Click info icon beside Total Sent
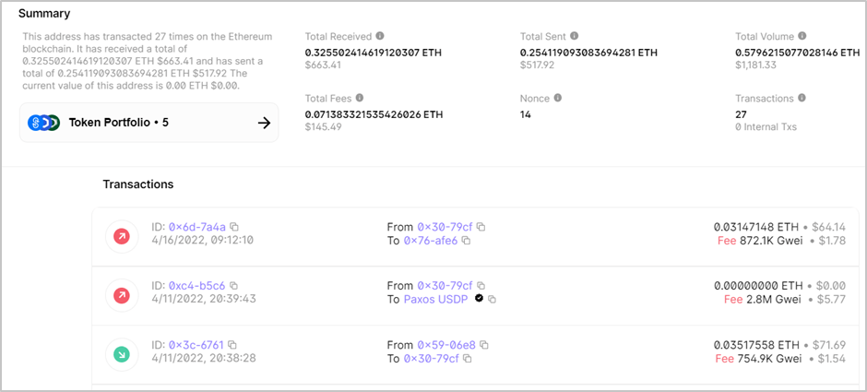This screenshot has height=392, width=867. pyautogui.click(x=575, y=36)
